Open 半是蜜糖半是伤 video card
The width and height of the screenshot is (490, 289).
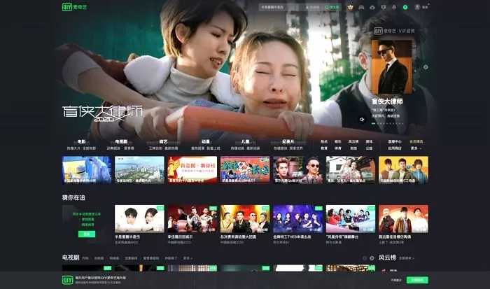(x=139, y=219)
